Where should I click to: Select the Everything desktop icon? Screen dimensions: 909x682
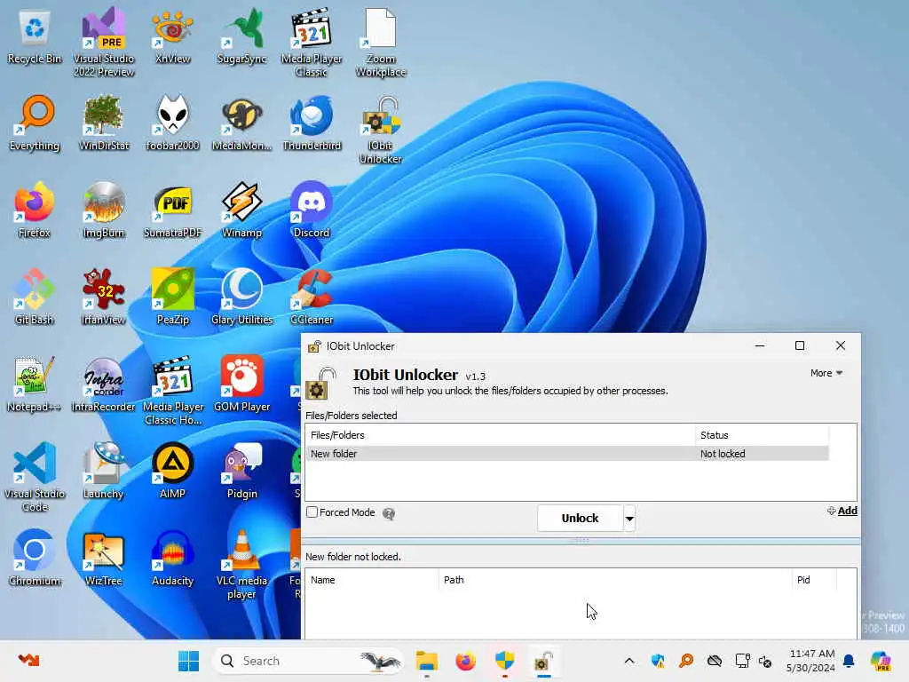35,123
